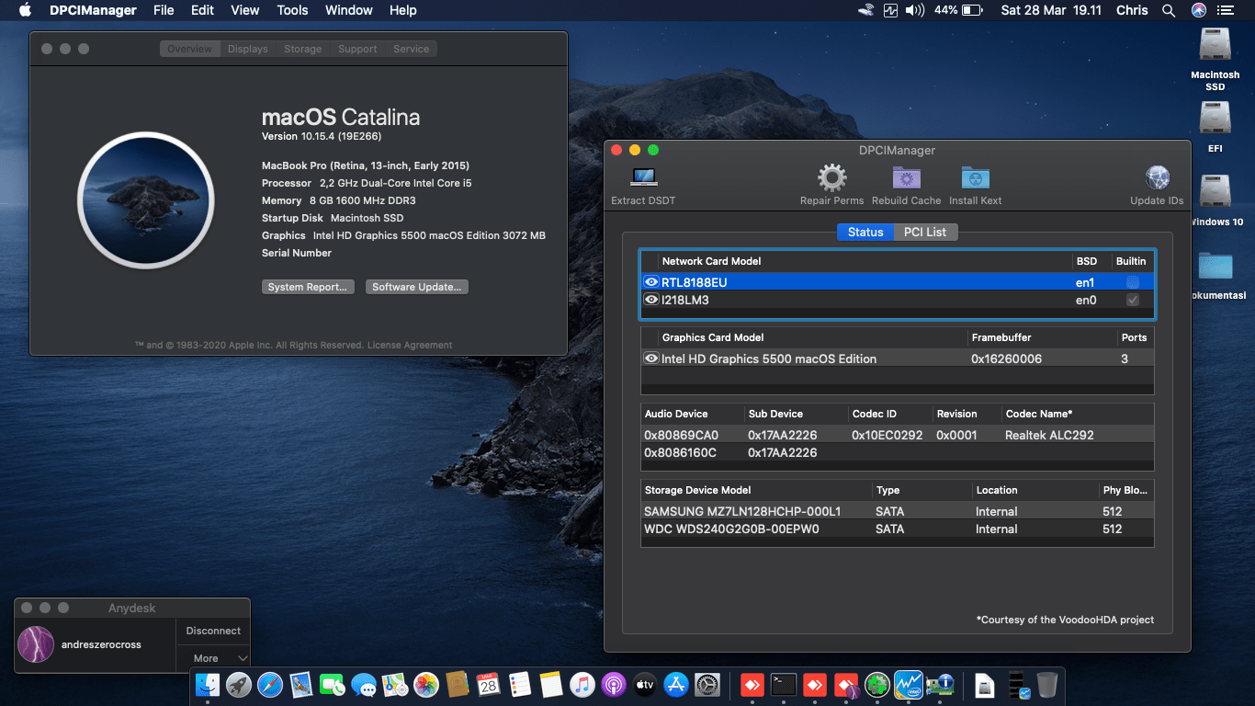The image size is (1255, 706).
Task: Toggle the Builtin checkbox for I218LM3
Action: click(1133, 300)
